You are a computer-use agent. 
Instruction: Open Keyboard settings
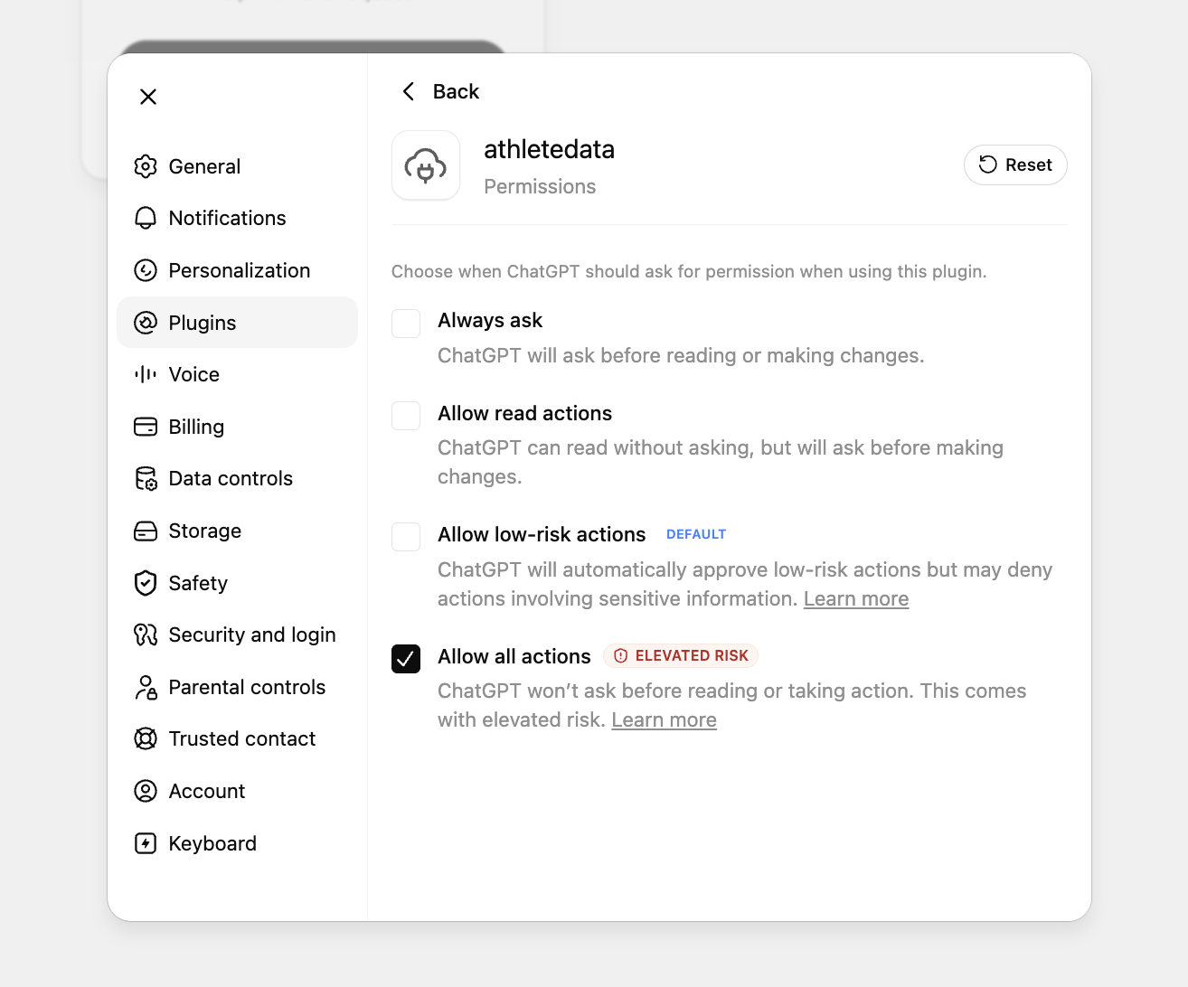(238, 843)
